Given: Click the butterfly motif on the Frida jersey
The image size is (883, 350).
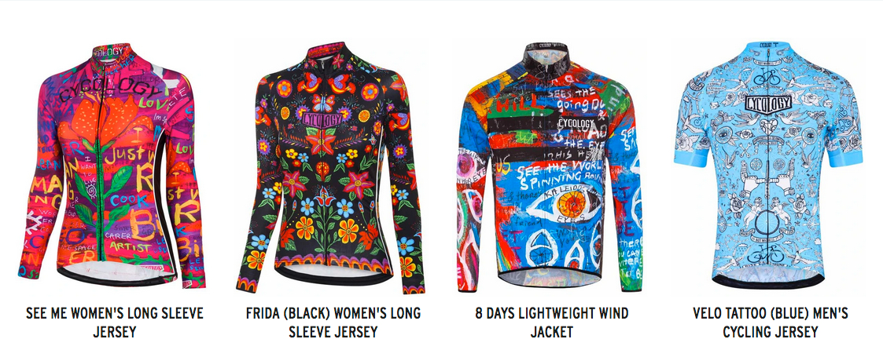Looking at the screenshot, I should (x=325, y=102).
